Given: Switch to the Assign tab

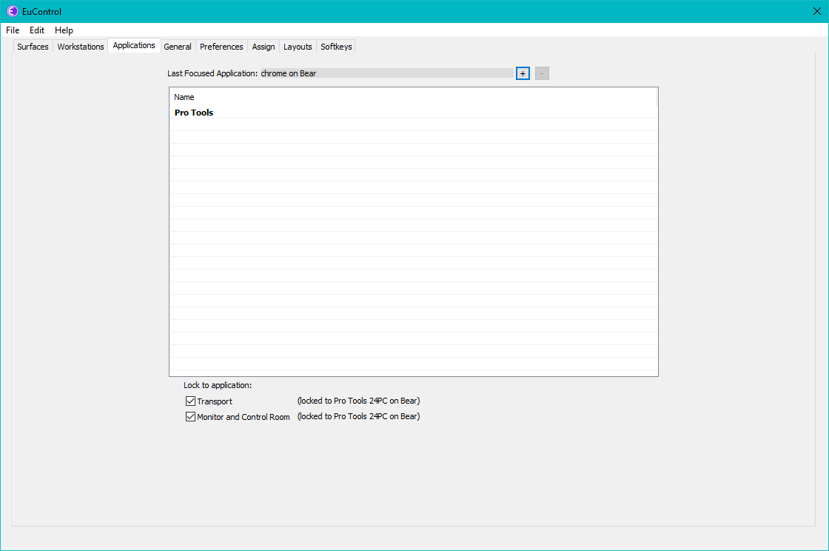Looking at the screenshot, I should (x=264, y=47).
